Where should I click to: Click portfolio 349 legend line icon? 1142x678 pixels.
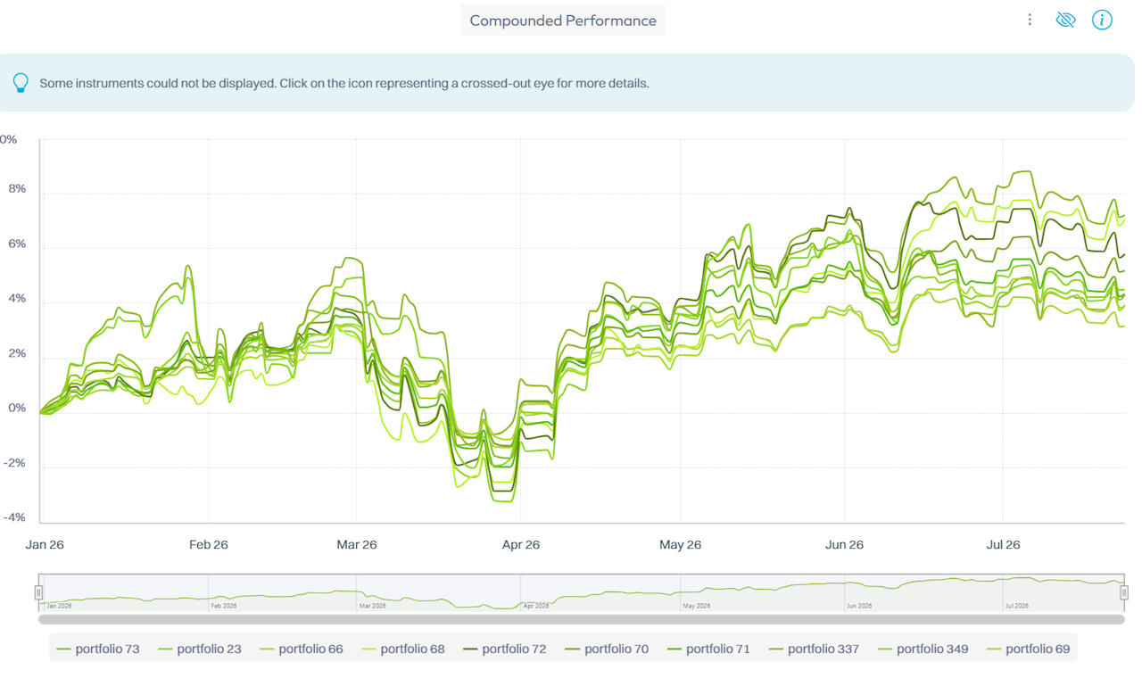885,649
